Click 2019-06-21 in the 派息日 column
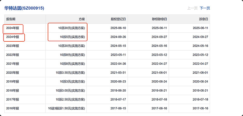This screenshot has width=243, height=116. pos(200,90)
